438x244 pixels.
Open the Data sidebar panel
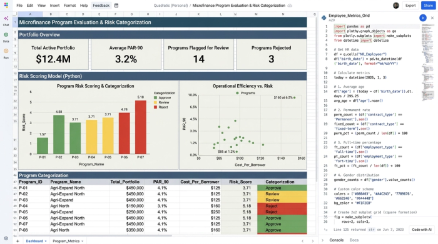click(x=6, y=37)
